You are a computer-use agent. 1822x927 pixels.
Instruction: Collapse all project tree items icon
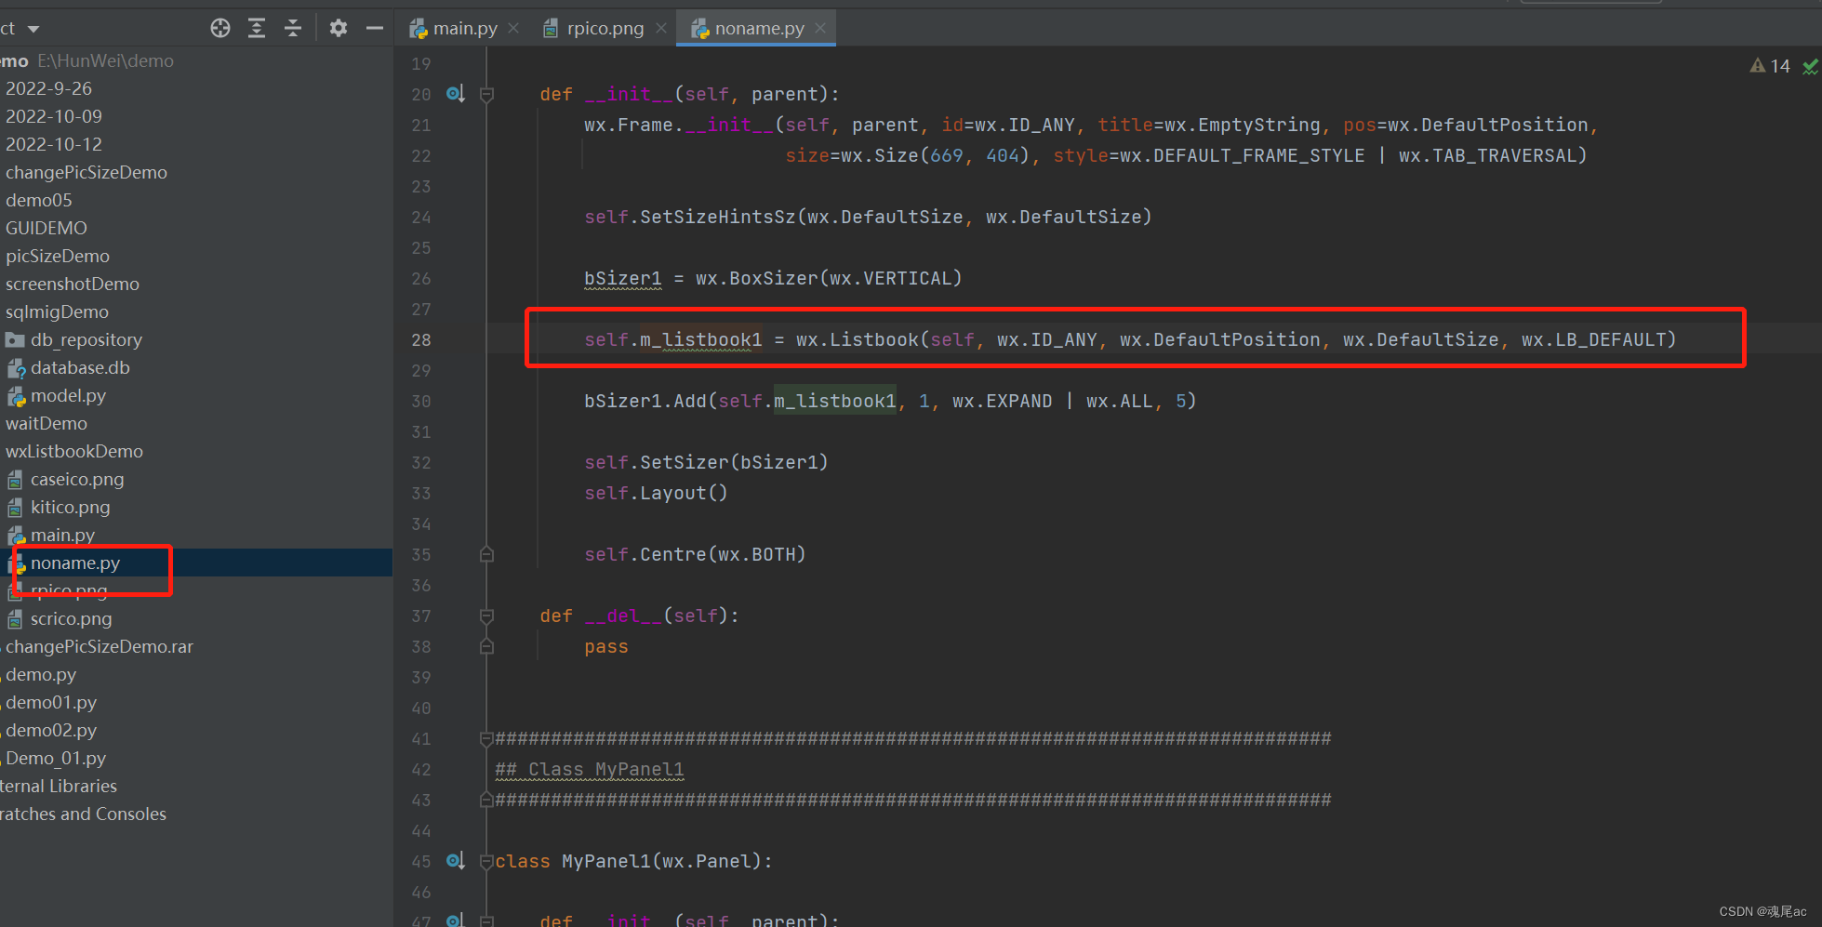pos(293,28)
